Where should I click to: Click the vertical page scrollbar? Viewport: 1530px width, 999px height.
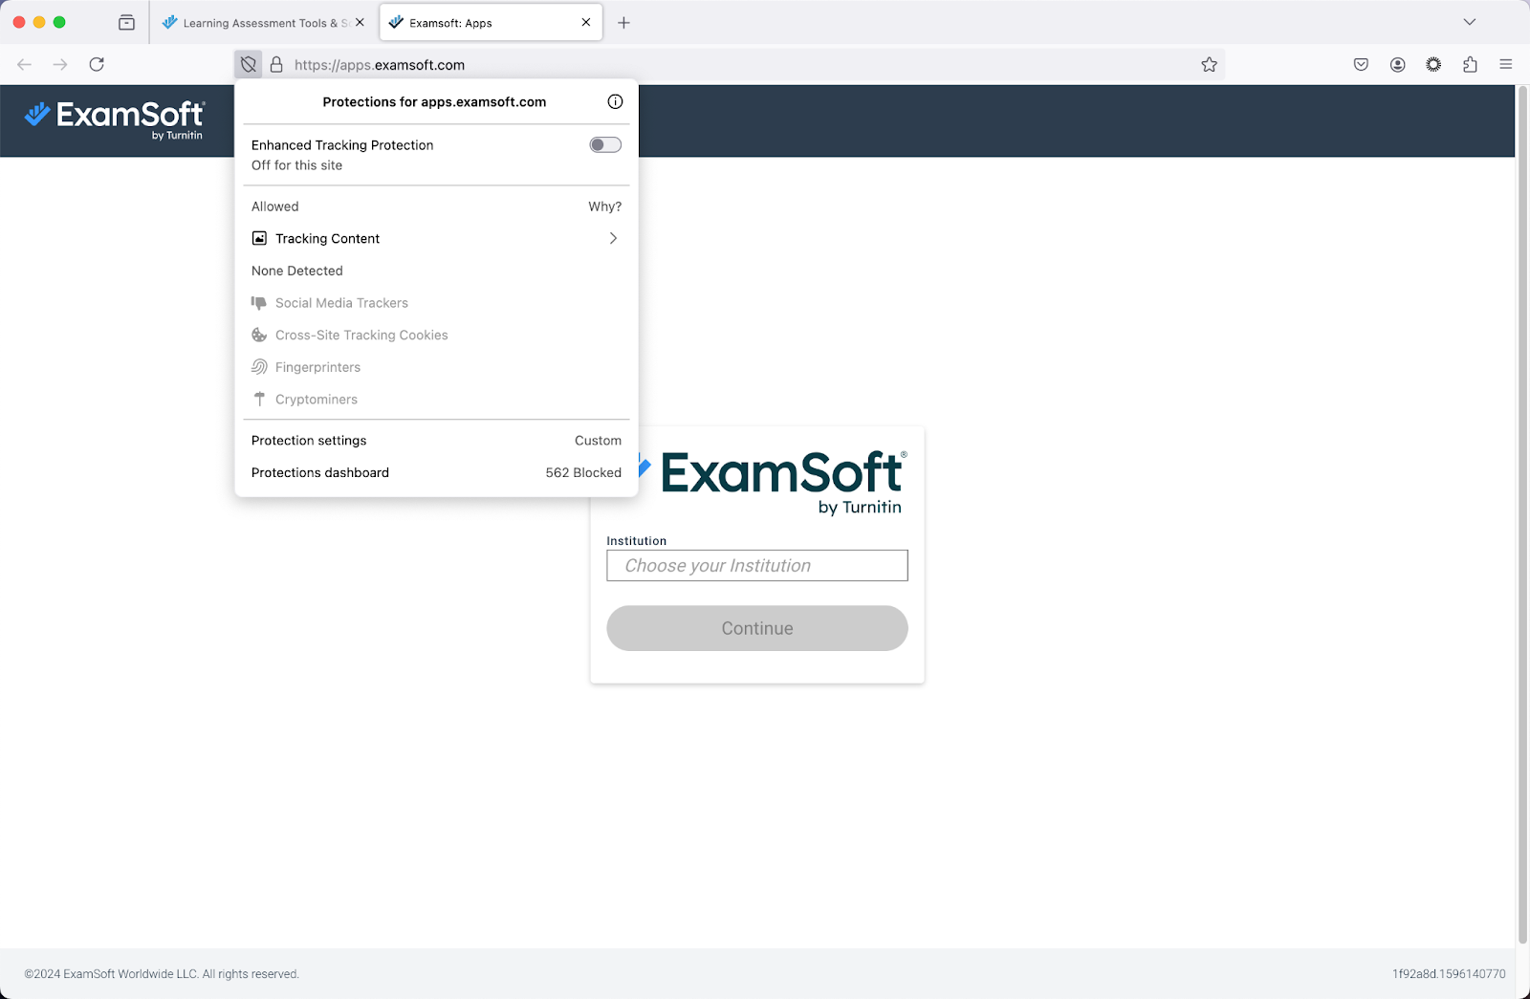point(1522,478)
